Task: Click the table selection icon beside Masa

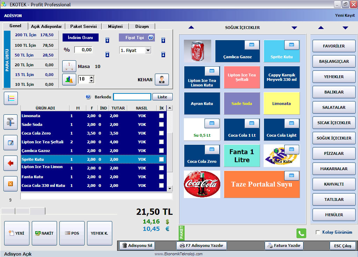Action: (69, 66)
